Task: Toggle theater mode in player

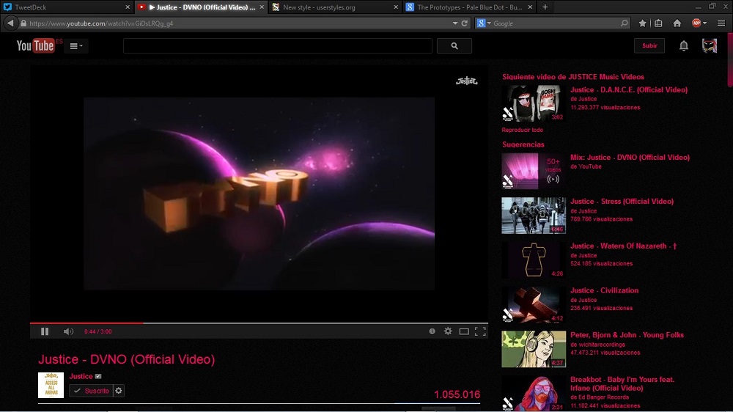Action: [464, 331]
